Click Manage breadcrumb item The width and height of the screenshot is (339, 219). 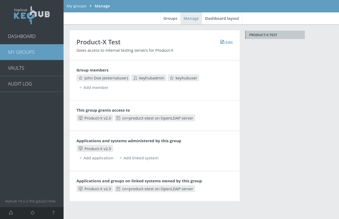pyautogui.click(x=102, y=6)
